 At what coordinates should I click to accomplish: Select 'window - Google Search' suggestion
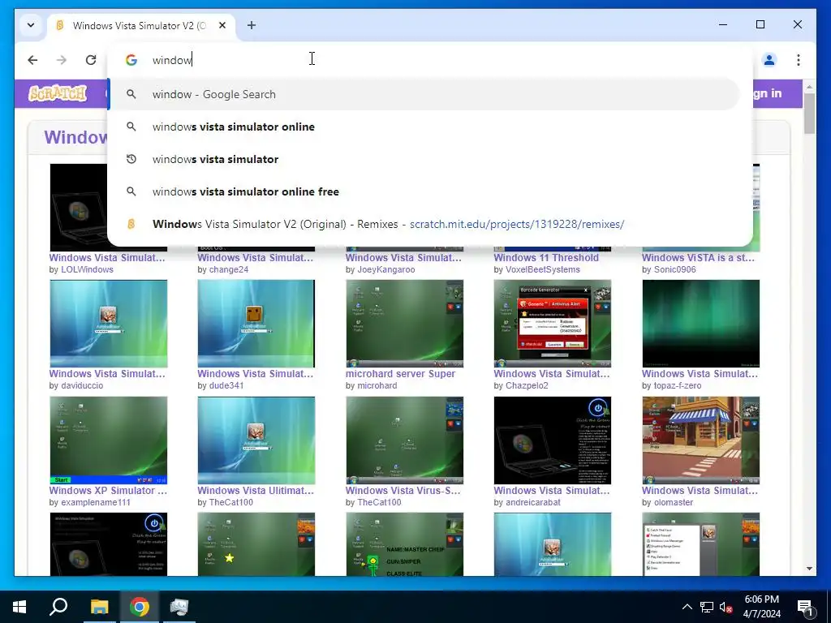click(424, 94)
